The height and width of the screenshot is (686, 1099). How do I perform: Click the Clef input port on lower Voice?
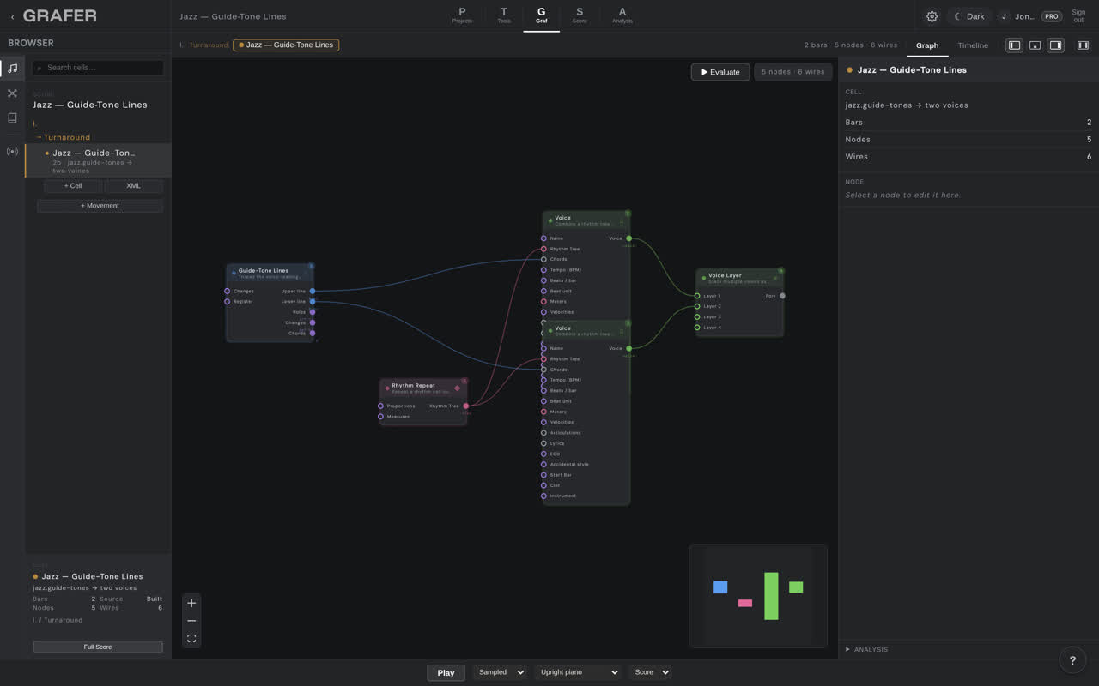coord(543,485)
